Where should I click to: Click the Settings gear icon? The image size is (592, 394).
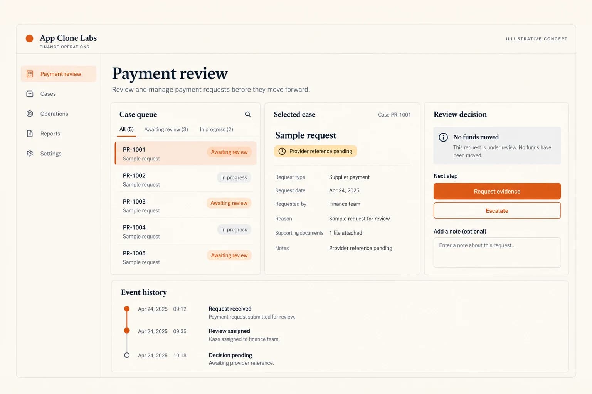30,153
